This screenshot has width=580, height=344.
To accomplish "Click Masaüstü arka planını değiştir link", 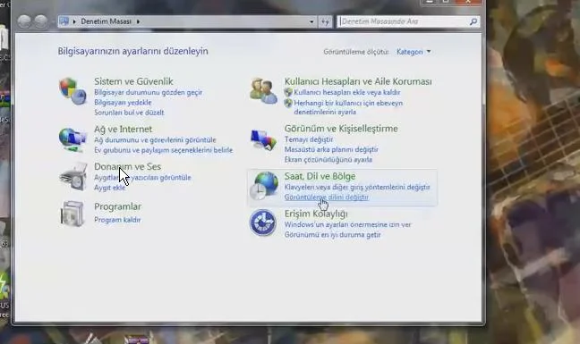I will pyautogui.click(x=331, y=149).
